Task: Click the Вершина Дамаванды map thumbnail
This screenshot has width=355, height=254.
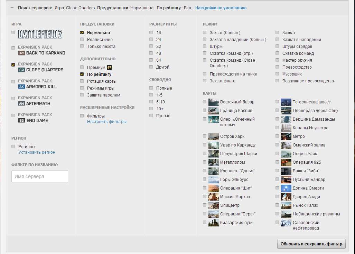Action: coord(286,119)
